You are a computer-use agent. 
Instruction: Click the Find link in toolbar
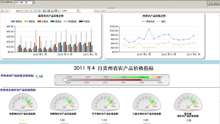pyautogui.click(x=97, y=11)
